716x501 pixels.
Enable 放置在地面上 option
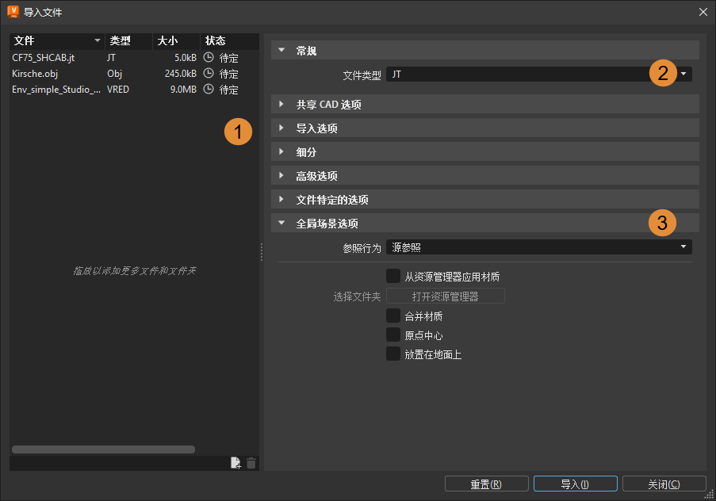pyautogui.click(x=393, y=354)
